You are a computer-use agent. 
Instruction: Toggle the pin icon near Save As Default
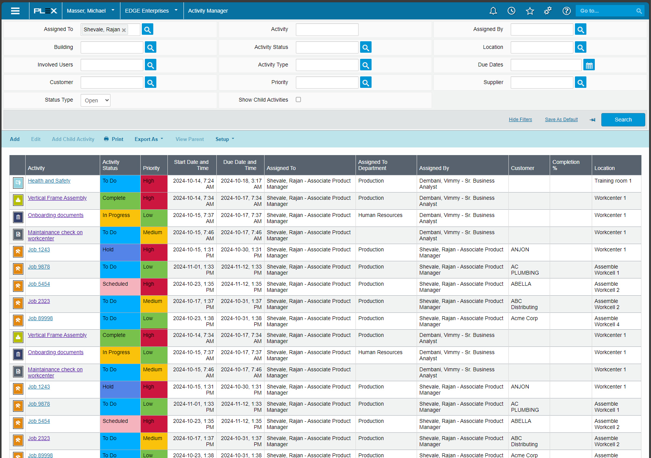[x=592, y=120]
